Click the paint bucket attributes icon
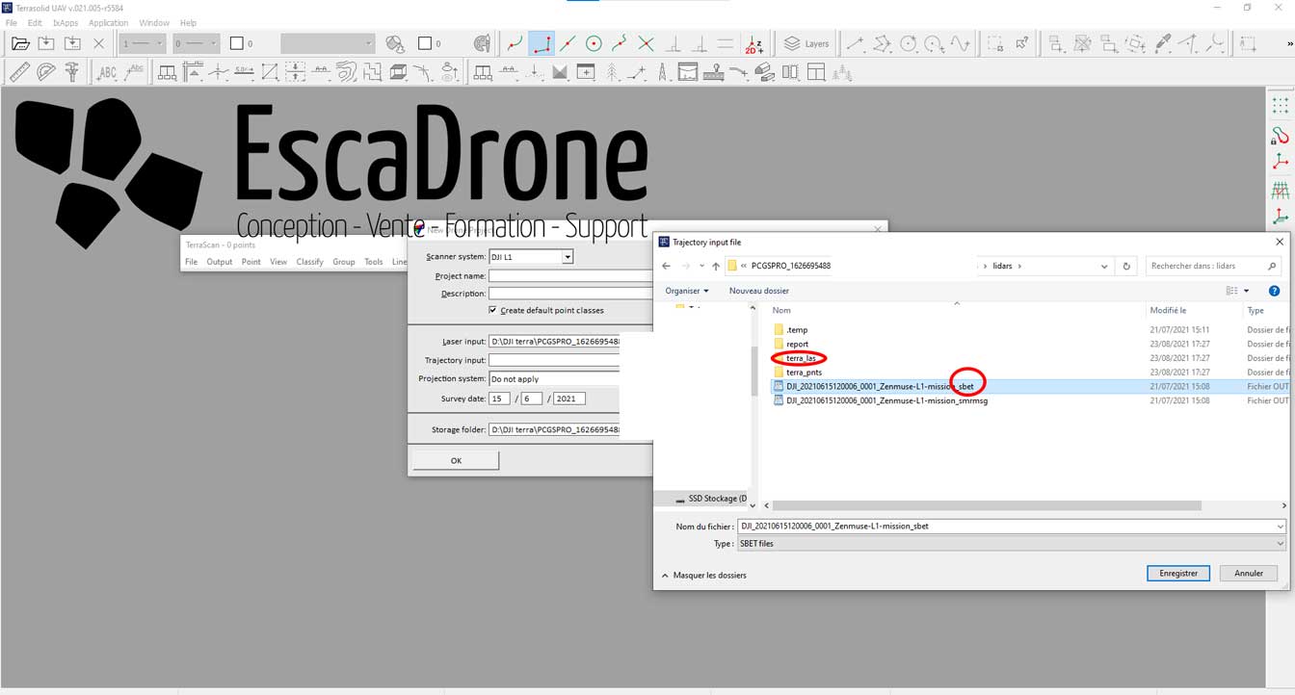1295x695 pixels. click(x=394, y=44)
